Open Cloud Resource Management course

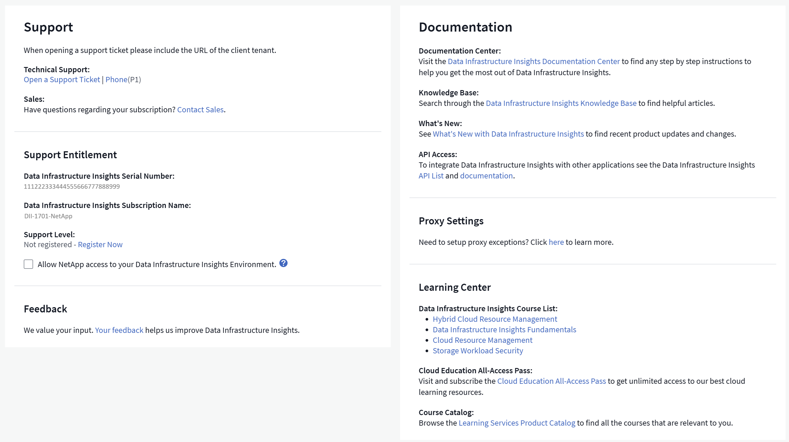(482, 340)
